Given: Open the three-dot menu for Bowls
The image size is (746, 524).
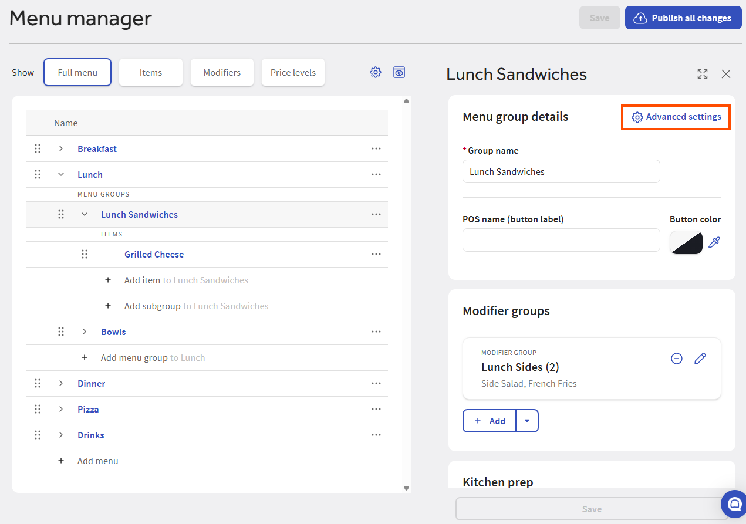Looking at the screenshot, I should point(376,332).
